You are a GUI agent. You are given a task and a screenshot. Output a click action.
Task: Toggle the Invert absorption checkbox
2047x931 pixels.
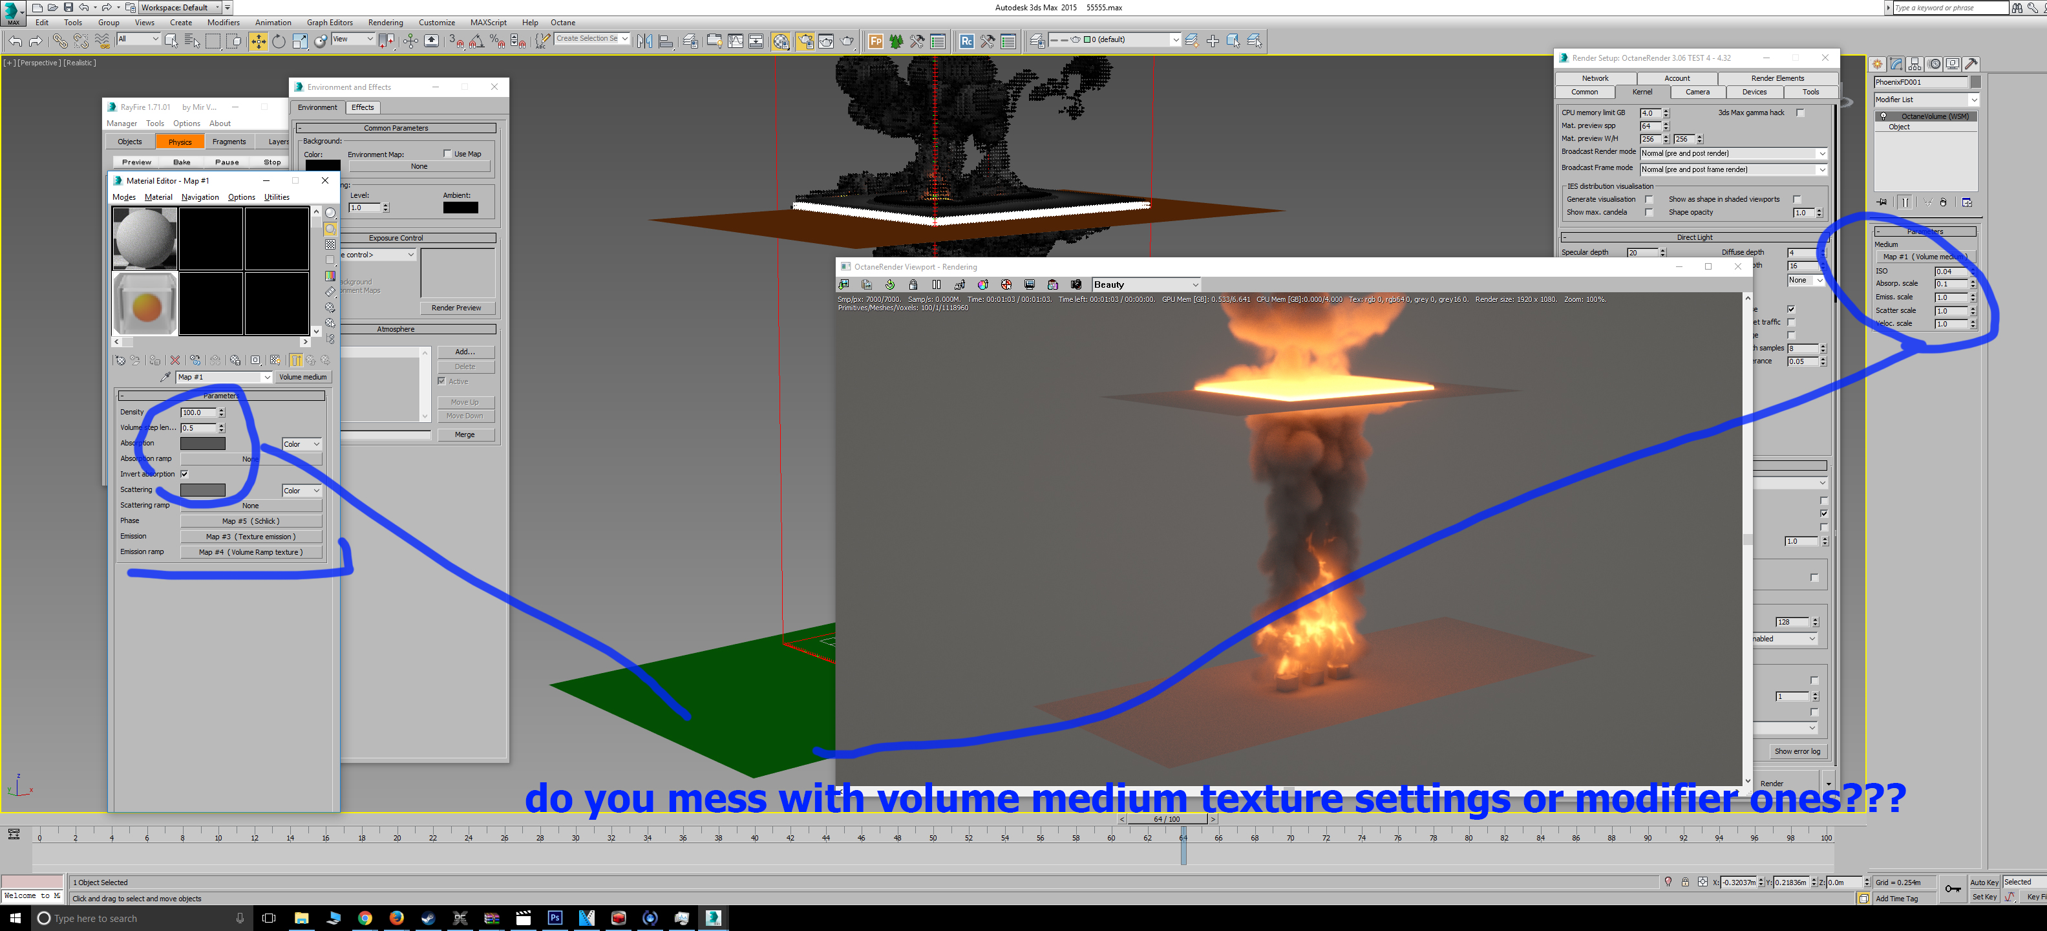click(x=184, y=474)
